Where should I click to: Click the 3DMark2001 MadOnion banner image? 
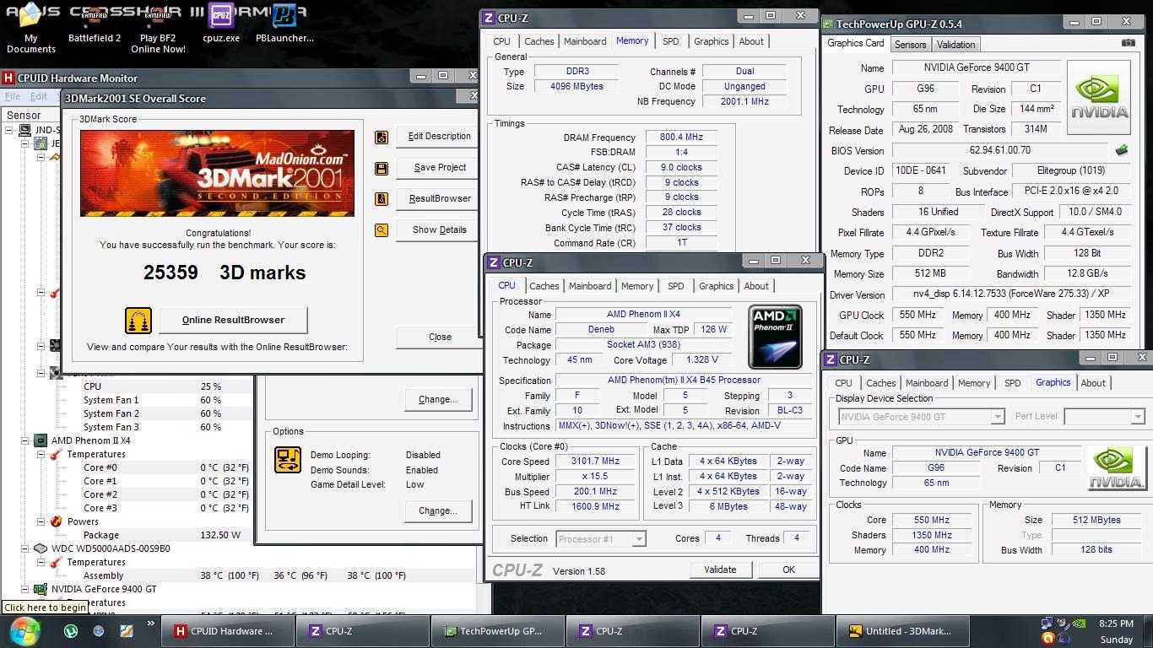217,173
